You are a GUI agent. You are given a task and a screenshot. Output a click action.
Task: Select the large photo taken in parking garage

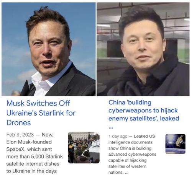coord(143,49)
